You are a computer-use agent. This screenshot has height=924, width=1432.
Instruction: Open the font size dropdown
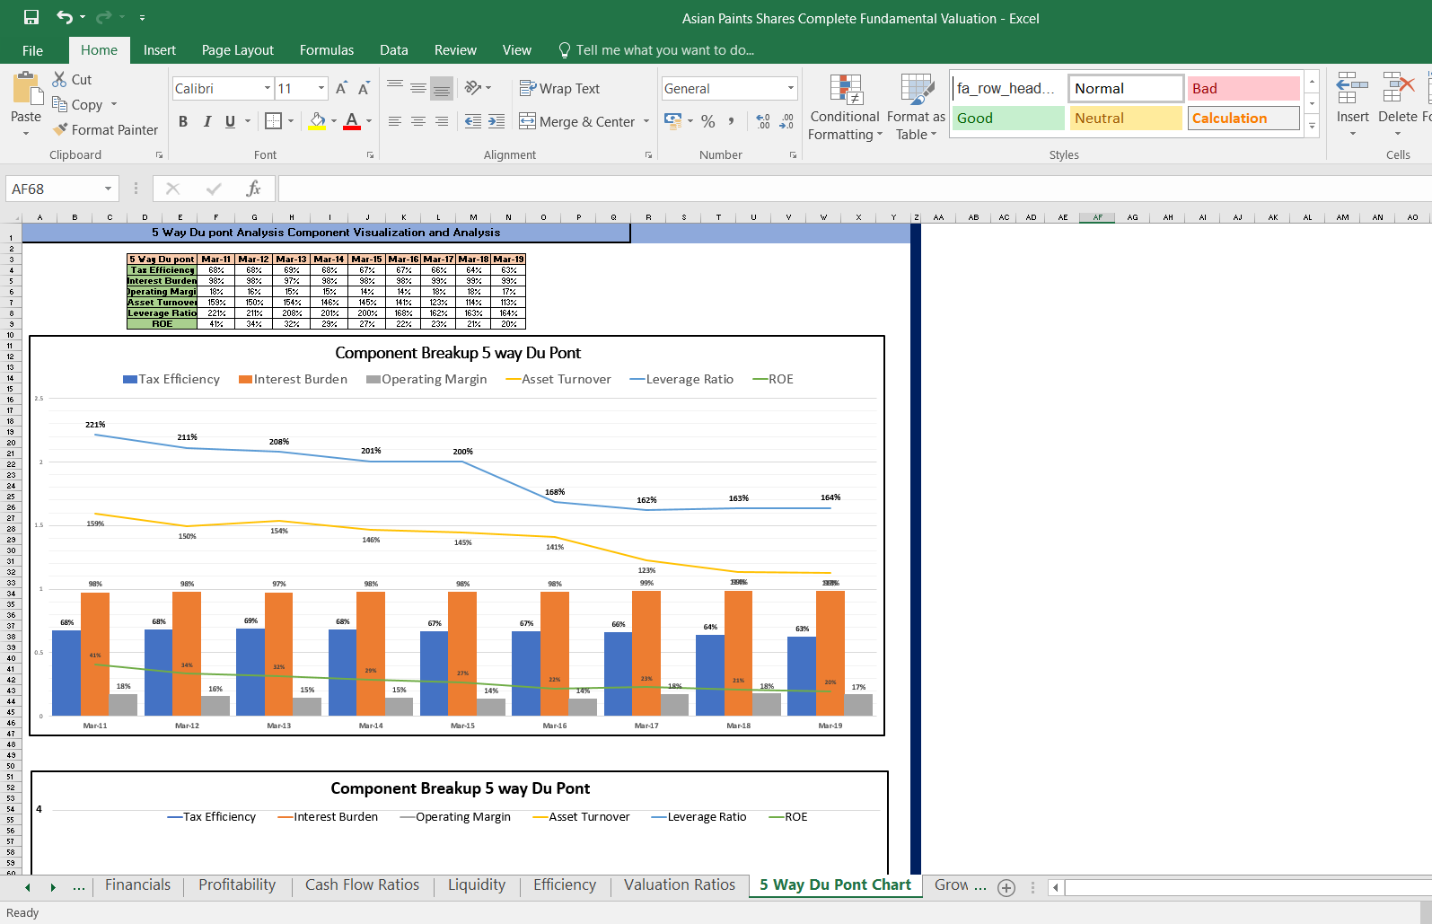tap(321, 88)
